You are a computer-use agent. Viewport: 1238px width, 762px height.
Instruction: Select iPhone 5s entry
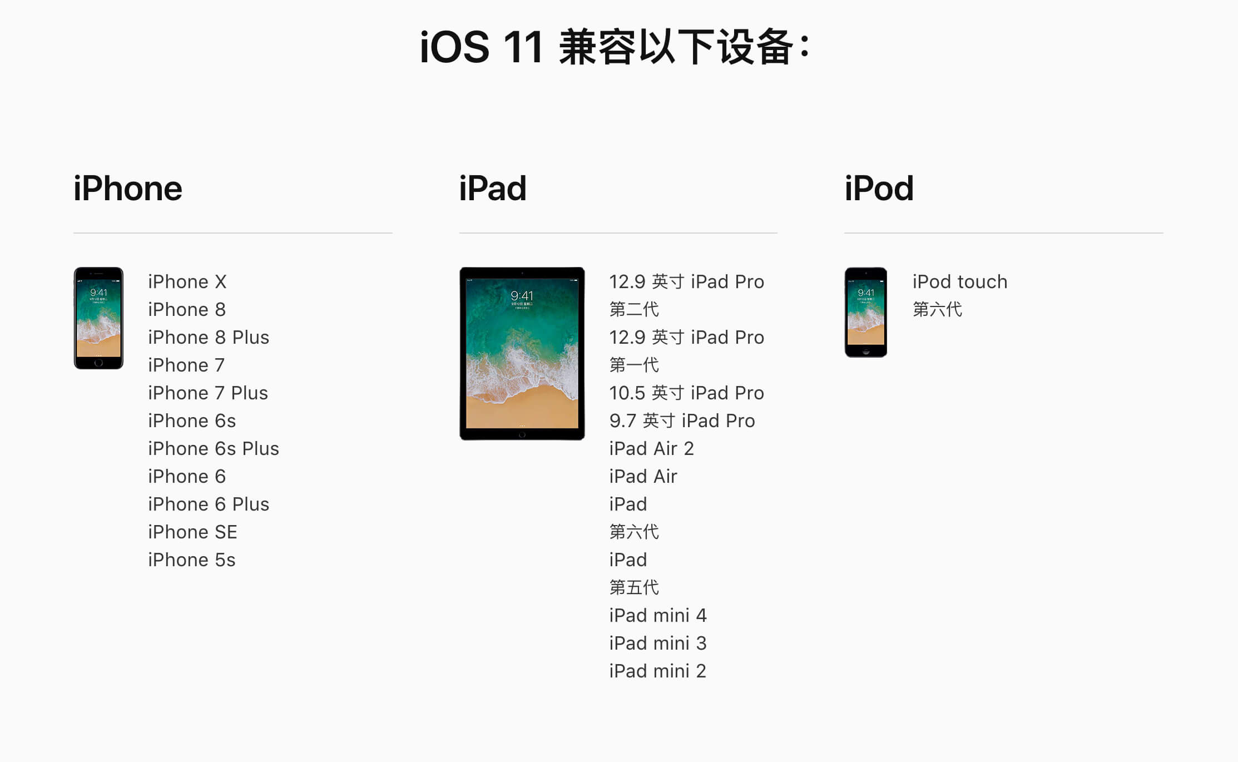[x=192, y=560]
